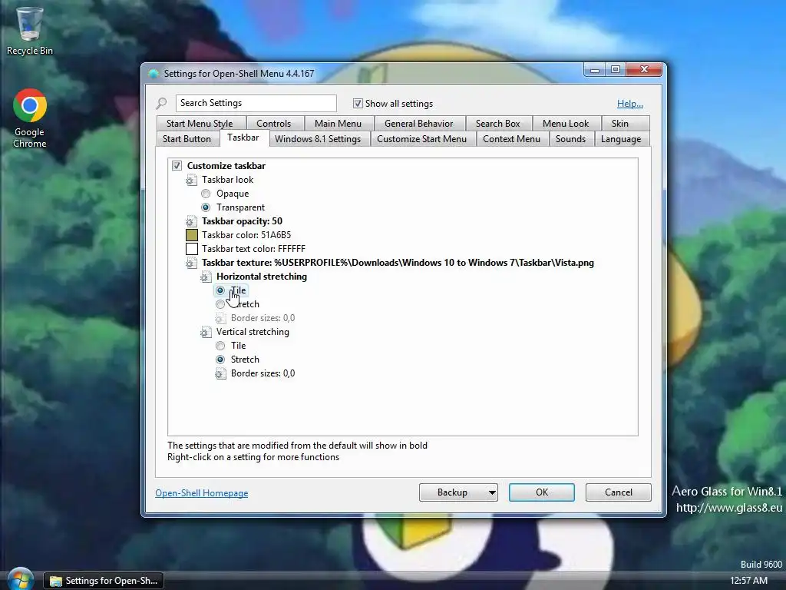Go to the Main Menu tab
786x590 pixels.
(338, 124)
